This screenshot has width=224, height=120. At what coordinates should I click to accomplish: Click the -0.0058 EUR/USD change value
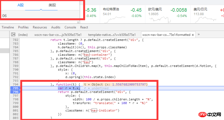click(179, 10)
